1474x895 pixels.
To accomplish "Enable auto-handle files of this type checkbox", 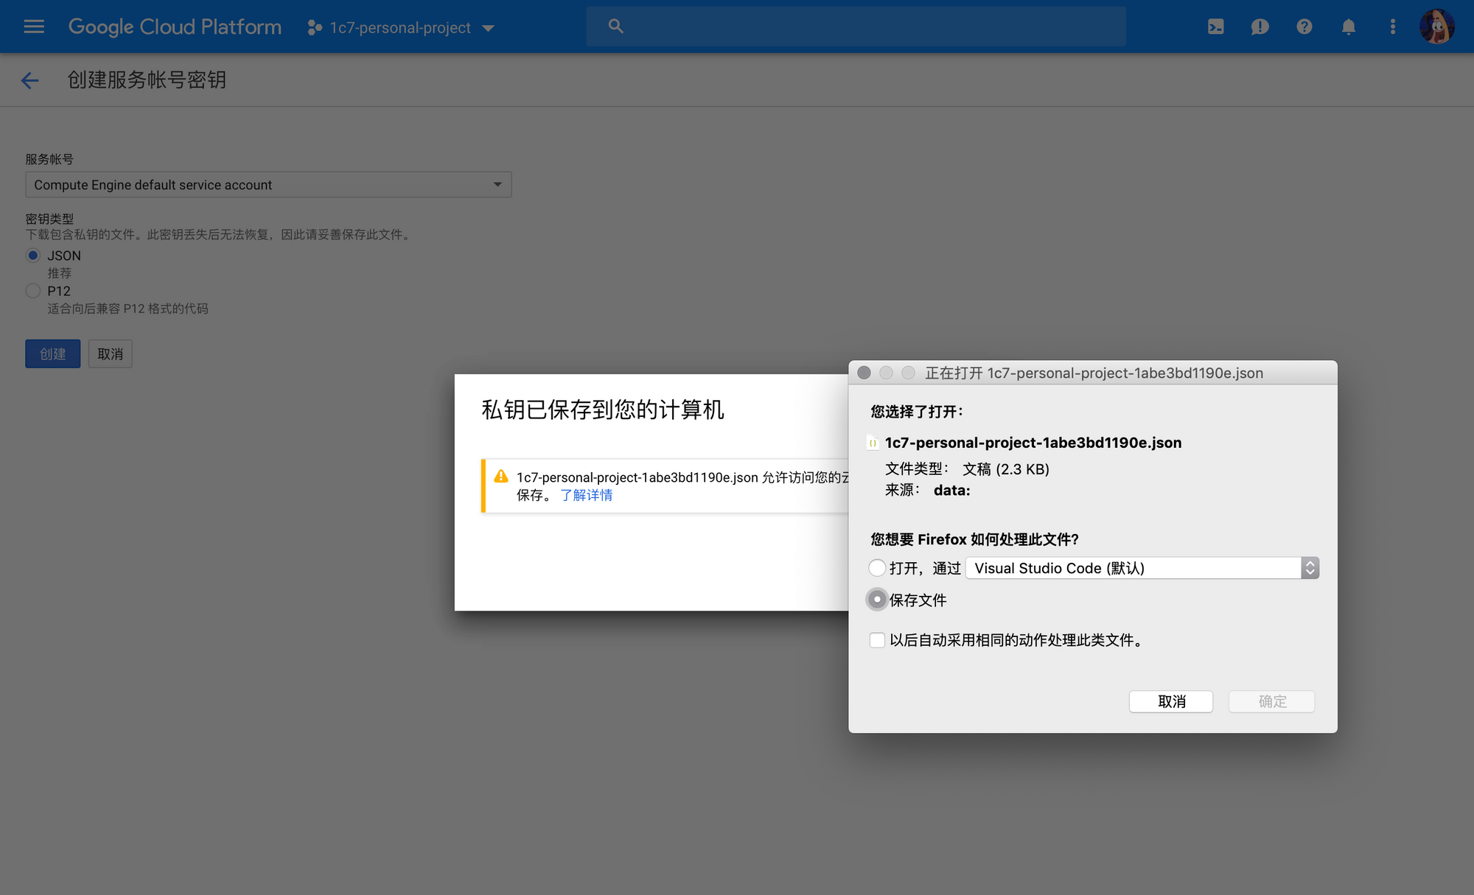I will pos(876,640).
